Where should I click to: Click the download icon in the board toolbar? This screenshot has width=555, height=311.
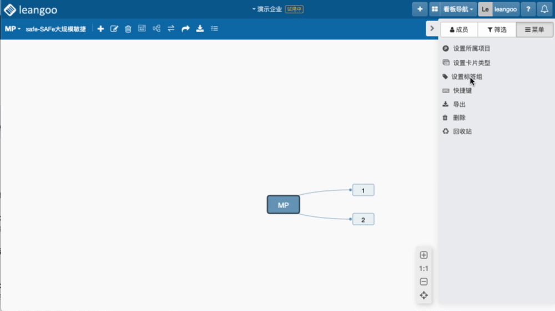(200, 29)
